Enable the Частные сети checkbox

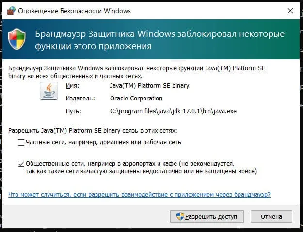pyautogui.click(x=21, y=142)
